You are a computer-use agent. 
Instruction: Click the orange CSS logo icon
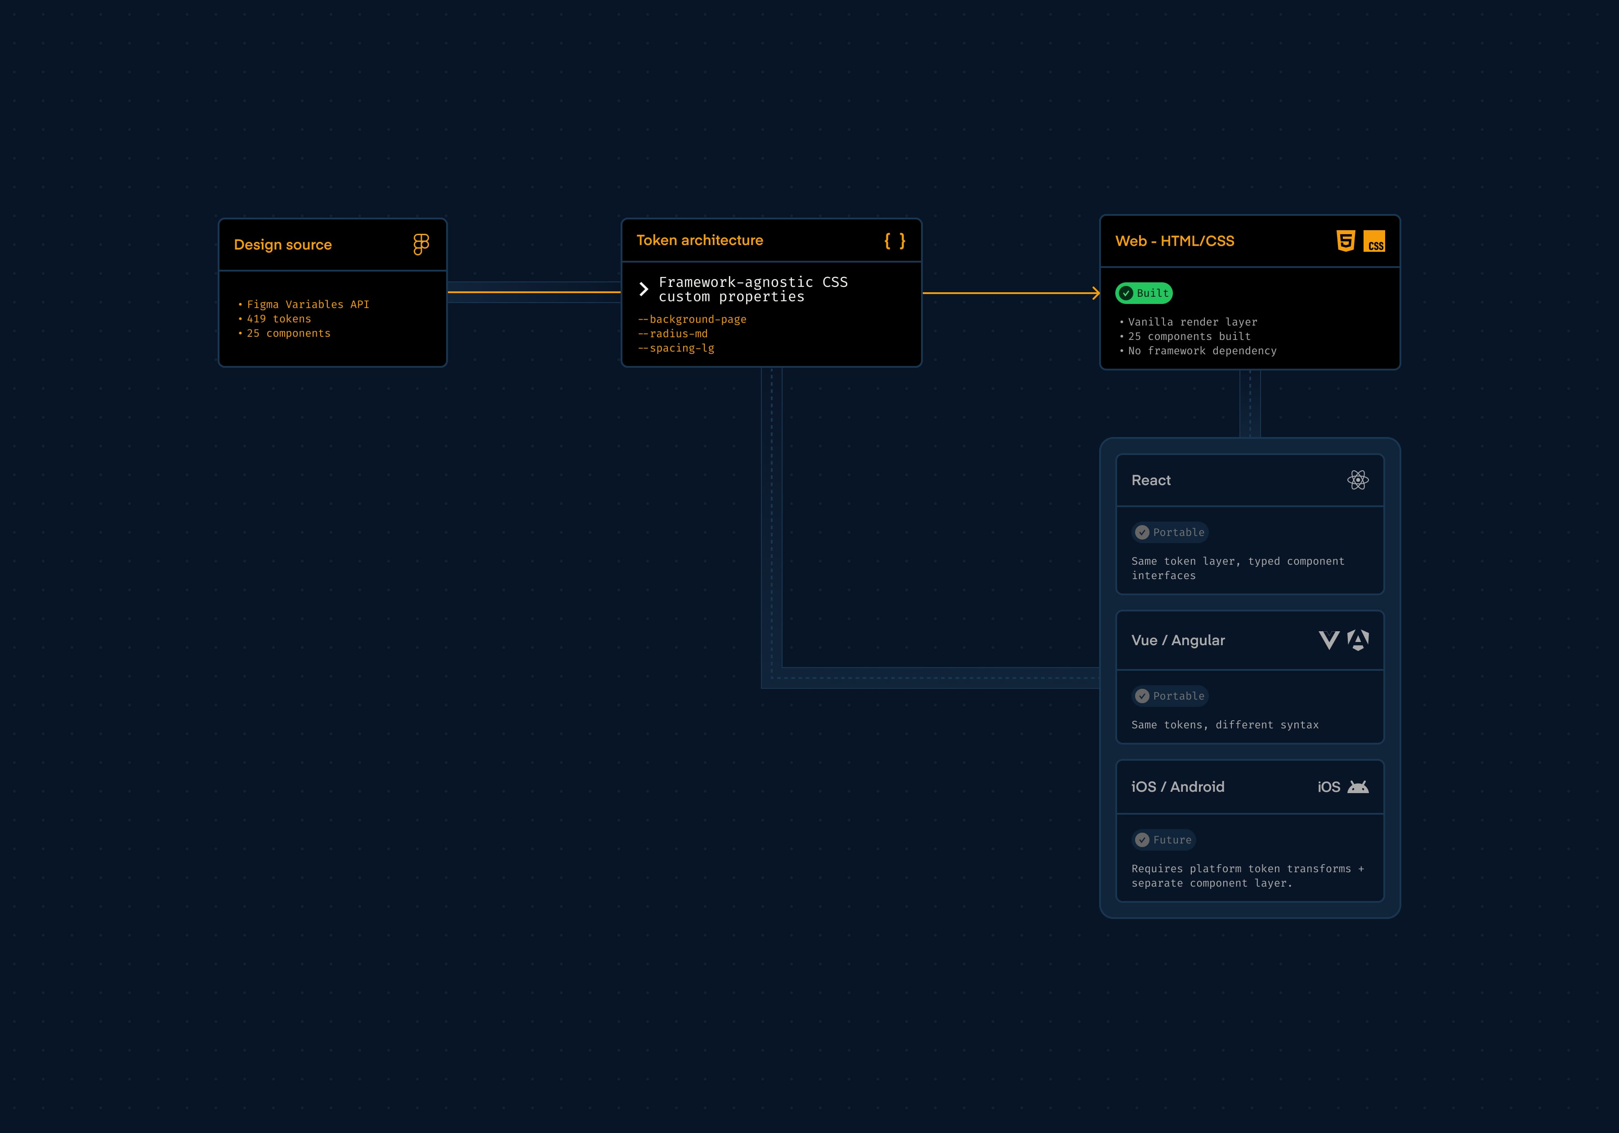pyautogui.click(x=1373, y=241)
